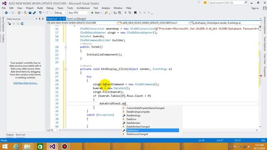Viewport: 267px width, 150px height.
Task: Toggle a bookmark with the Bookmark icon
Action: [x=135, y=13]
